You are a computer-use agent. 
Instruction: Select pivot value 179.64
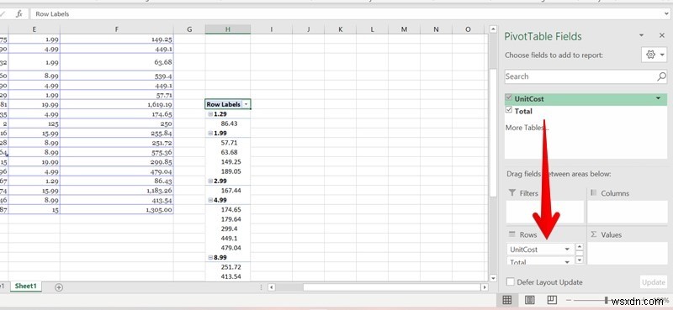[x=227, y=219]
